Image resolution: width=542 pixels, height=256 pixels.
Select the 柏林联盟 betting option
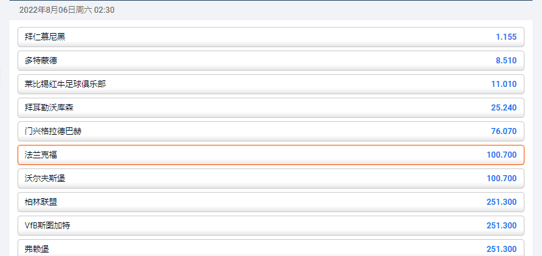(271, 202)
